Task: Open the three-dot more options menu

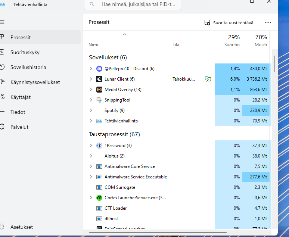Action: point(268,23)
